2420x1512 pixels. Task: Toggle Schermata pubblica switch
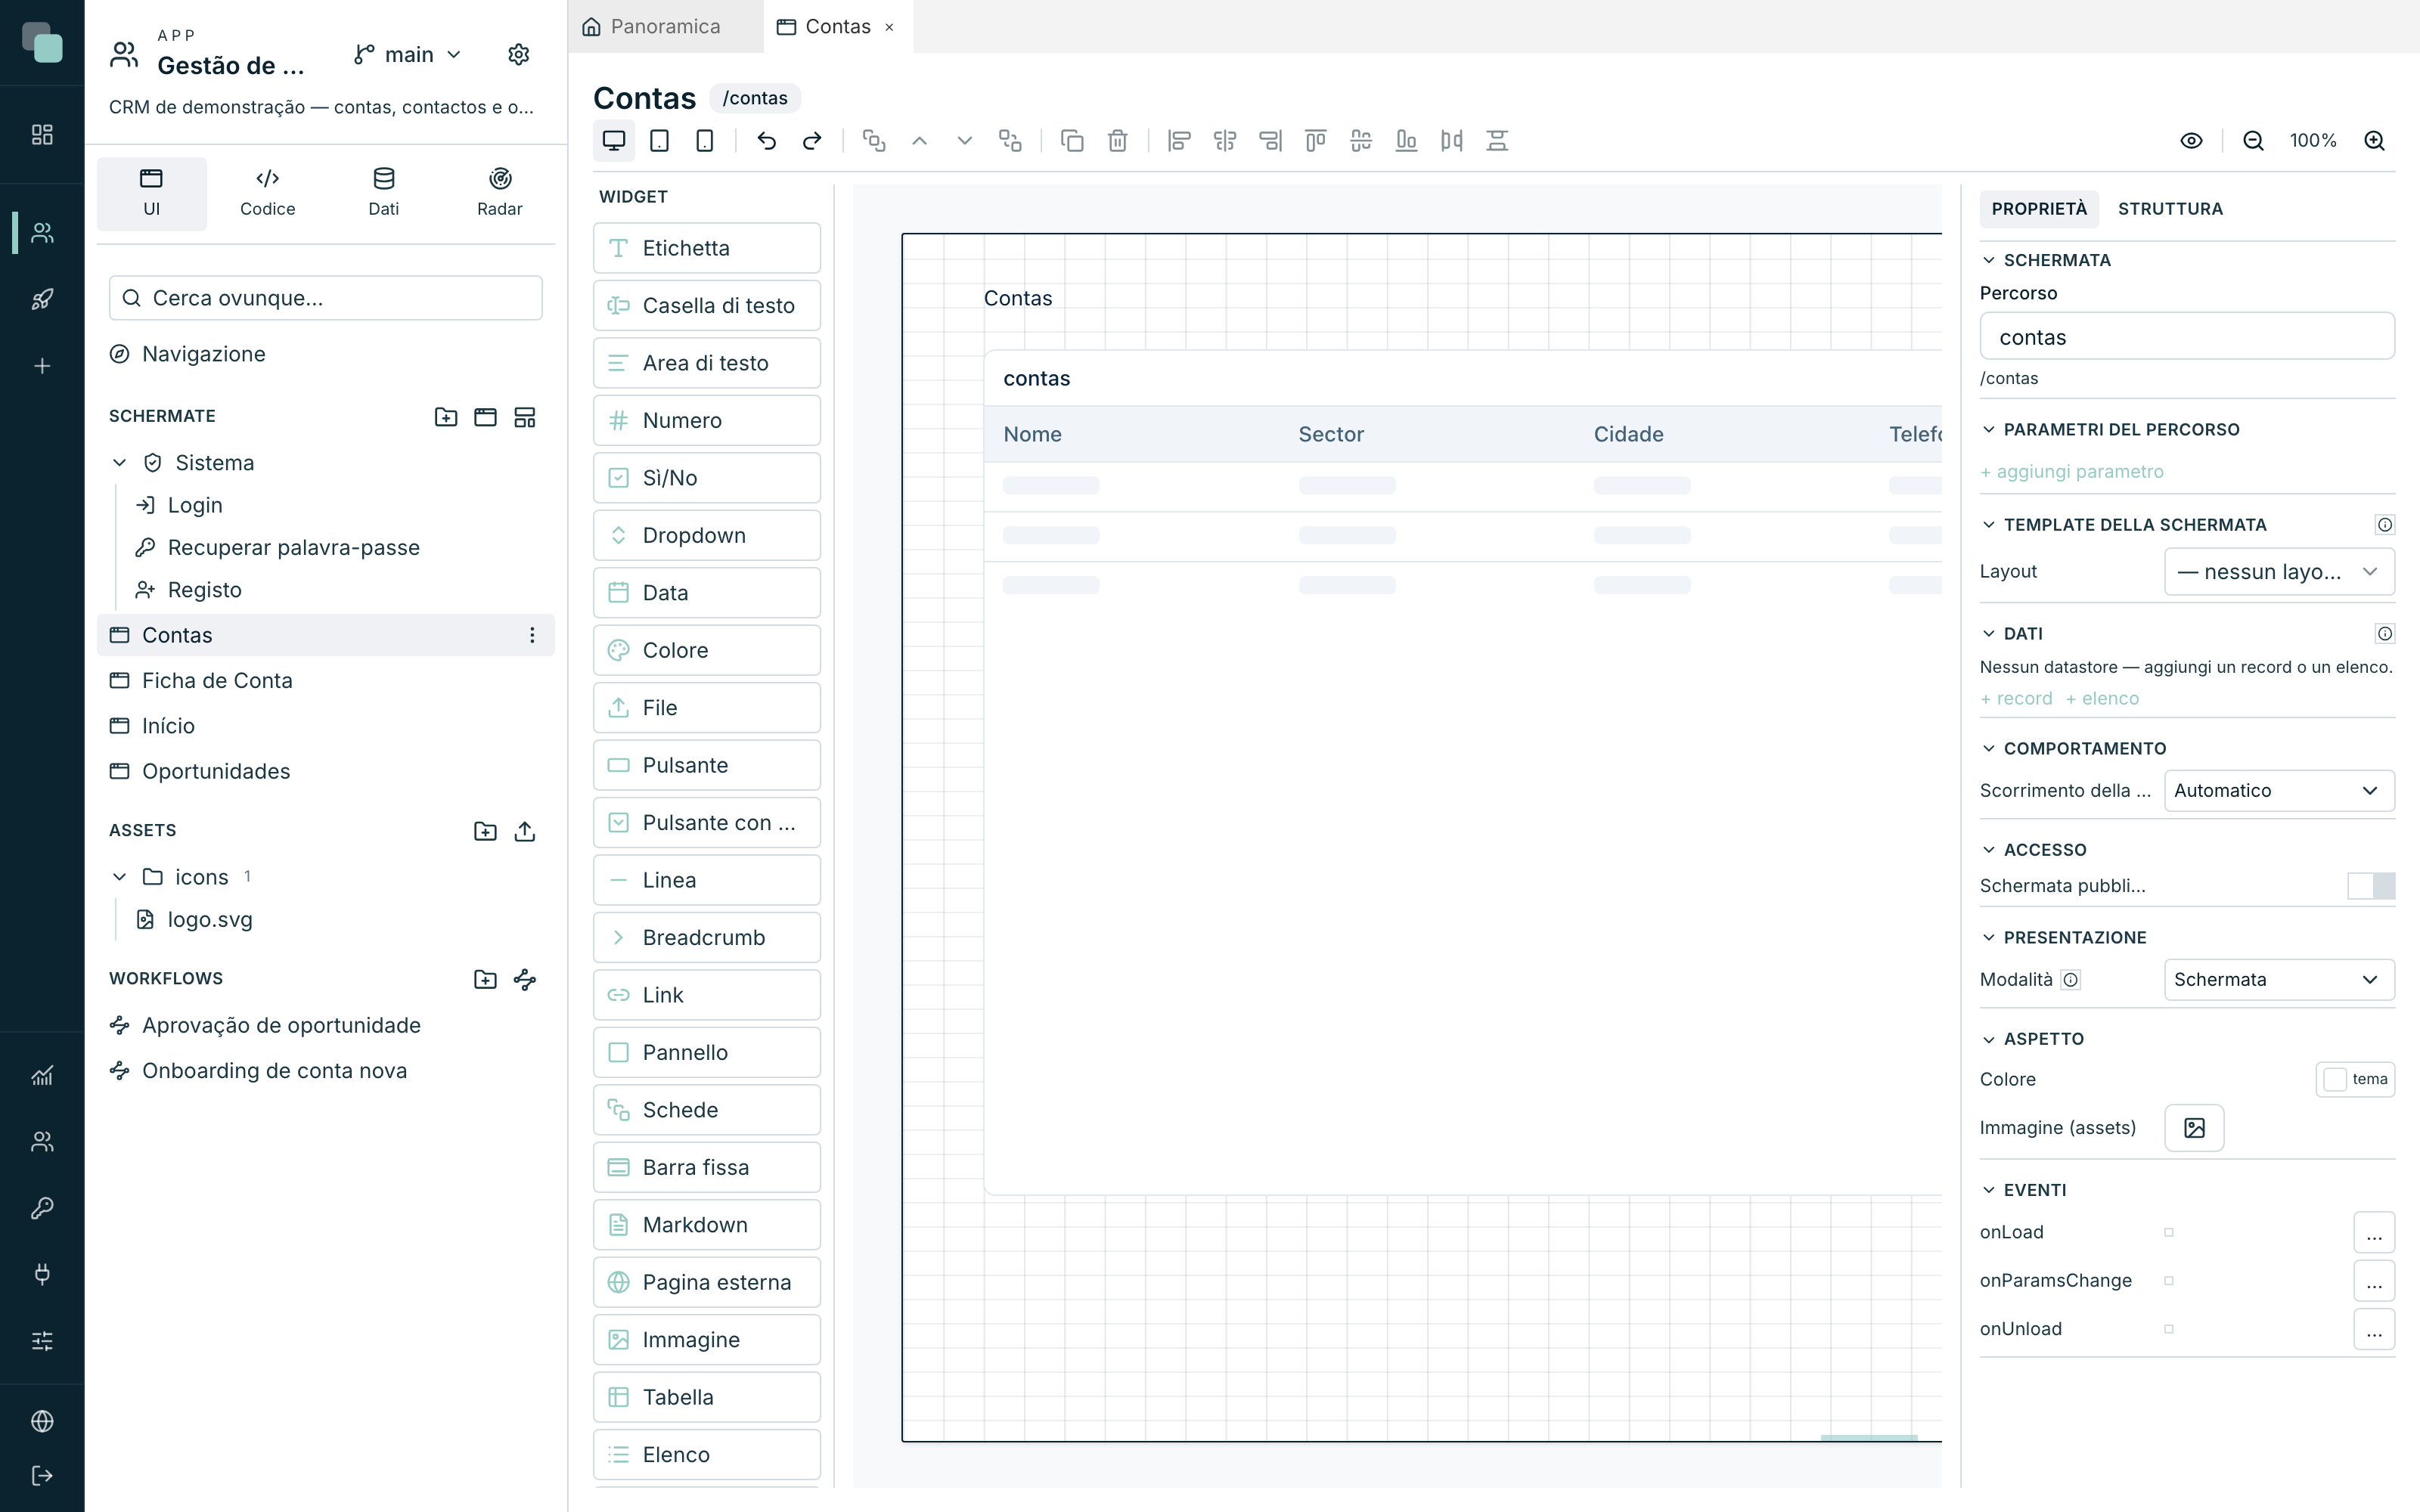coord(2371,886)
